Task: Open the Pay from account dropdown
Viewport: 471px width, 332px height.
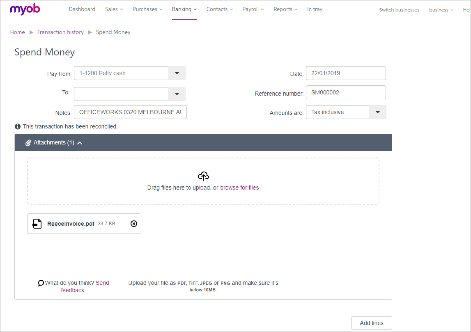Action: [x=177, y=73]
